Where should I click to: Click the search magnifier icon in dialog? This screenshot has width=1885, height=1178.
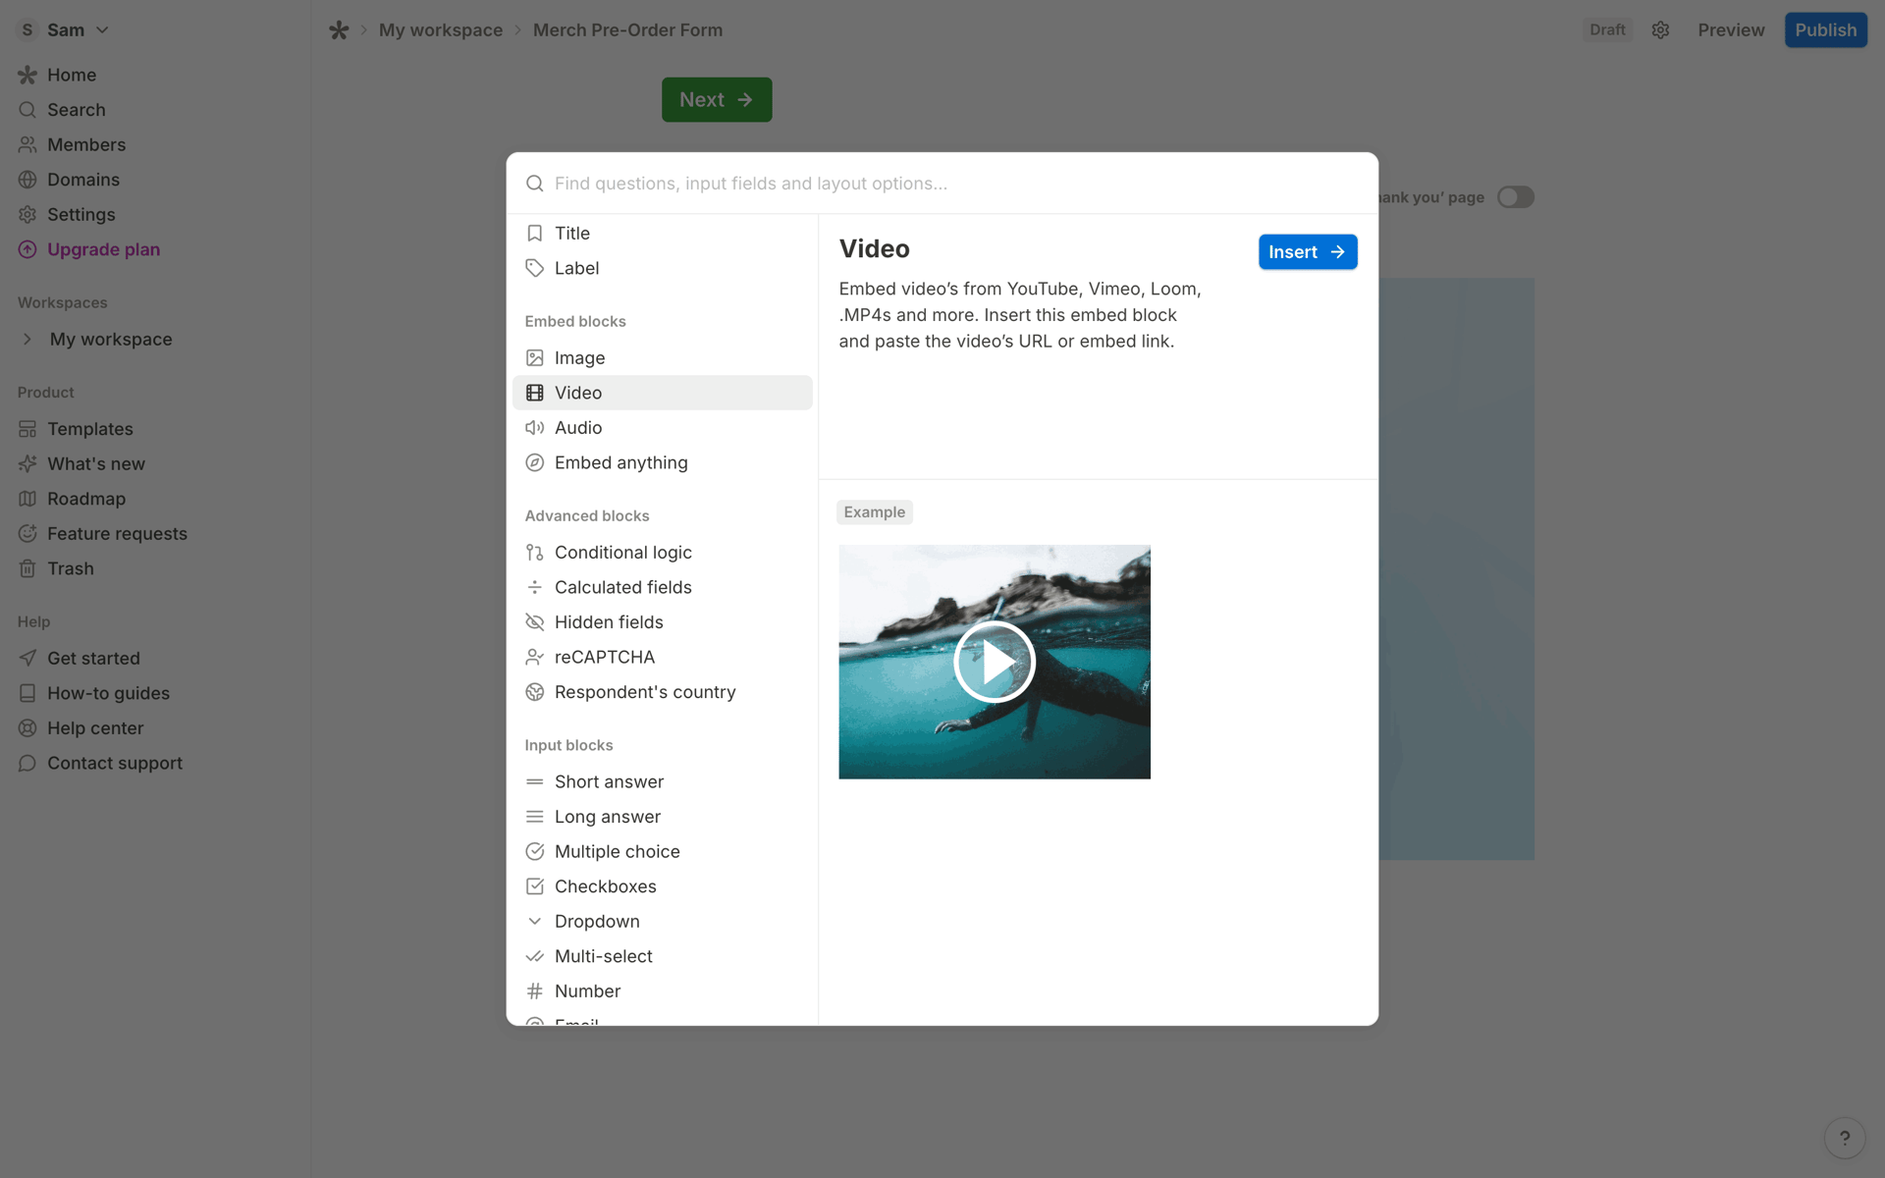pos(534,184)
